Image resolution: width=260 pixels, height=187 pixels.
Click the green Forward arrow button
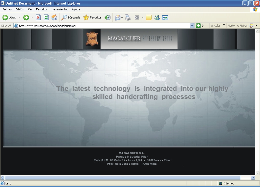(26, 17)
